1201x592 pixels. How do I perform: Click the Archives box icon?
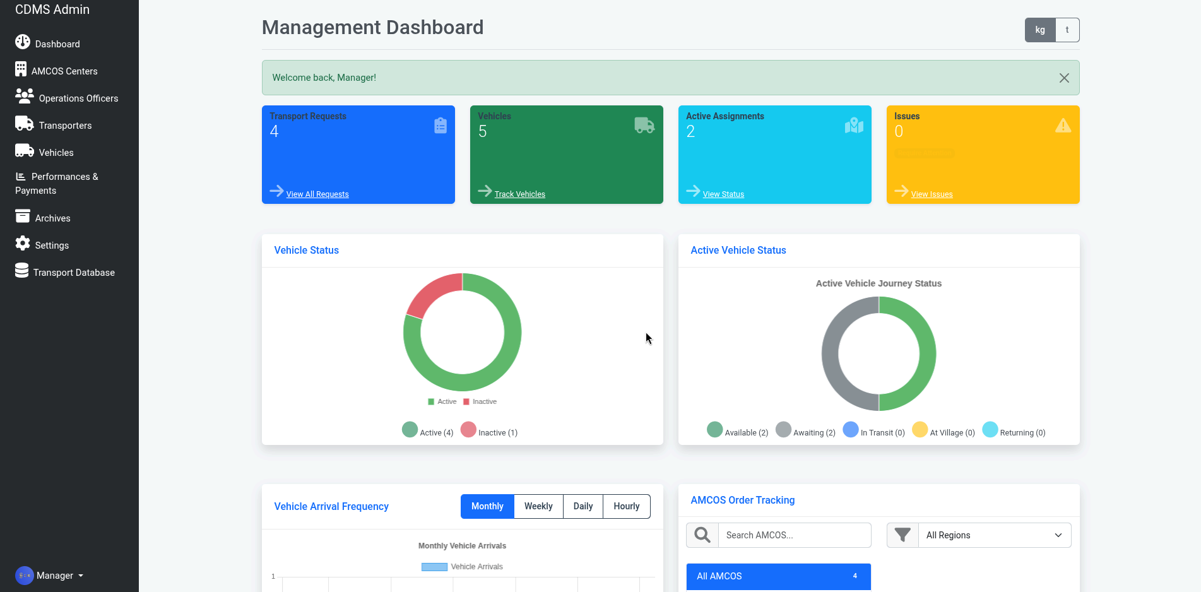pyautogui.click(x=23, y=216)
